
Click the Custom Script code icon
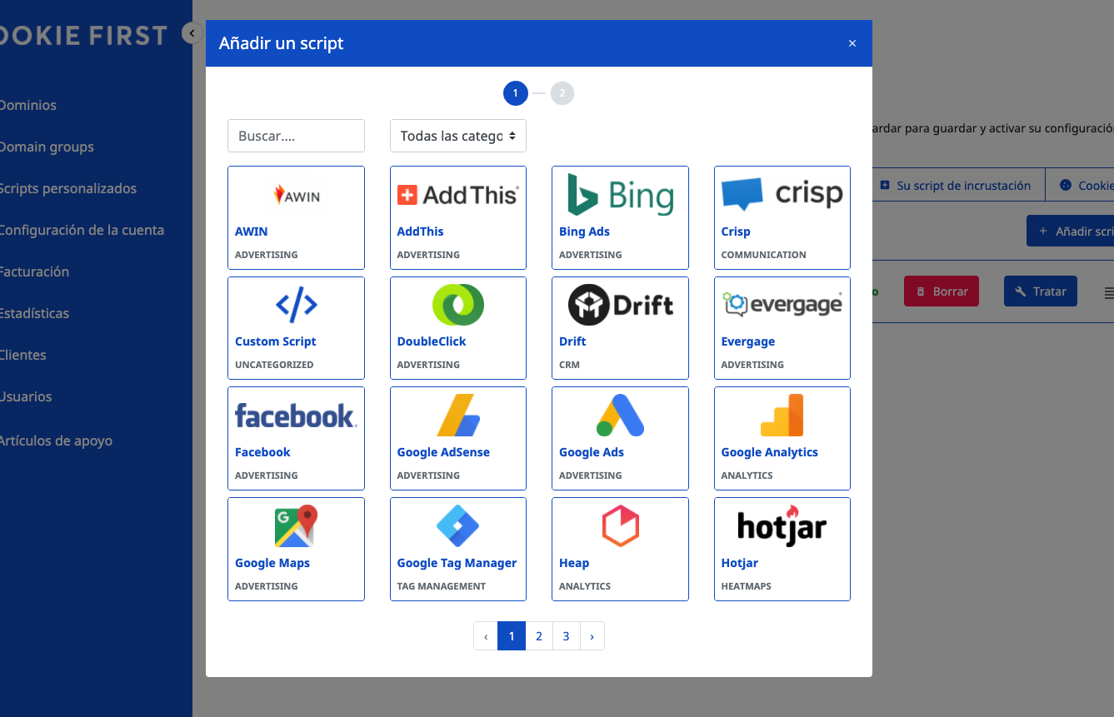point(297,306)
